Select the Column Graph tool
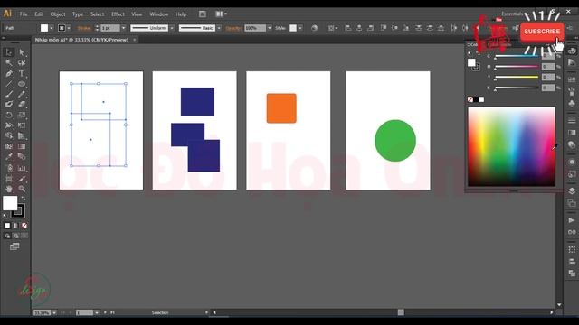 (x=22, y=168)
